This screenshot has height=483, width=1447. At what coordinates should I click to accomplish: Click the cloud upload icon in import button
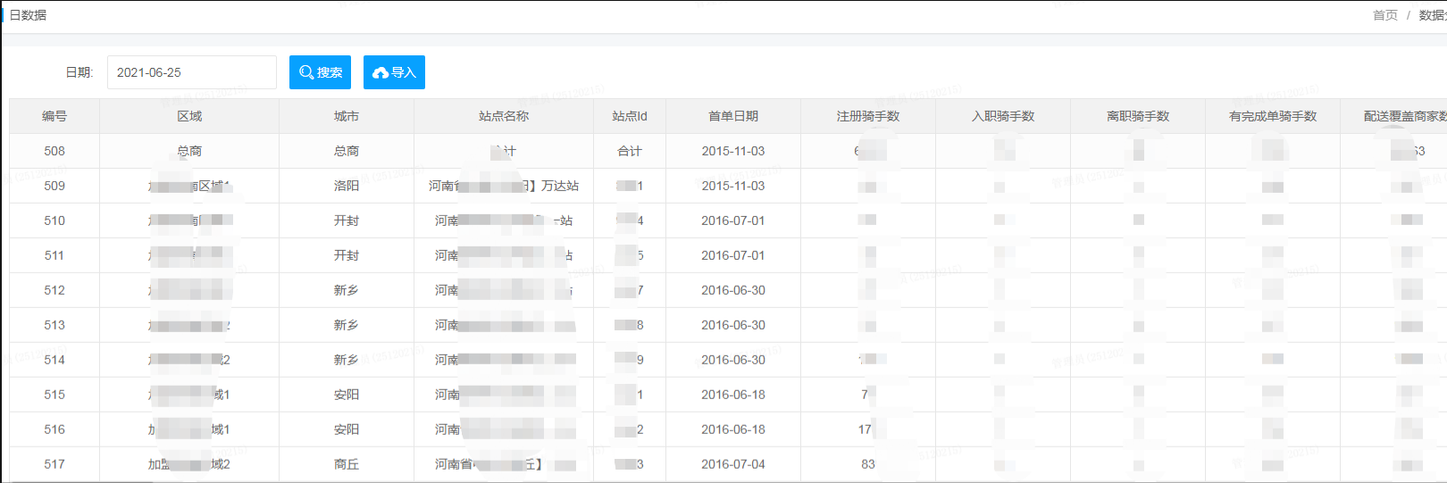(381, 72)
